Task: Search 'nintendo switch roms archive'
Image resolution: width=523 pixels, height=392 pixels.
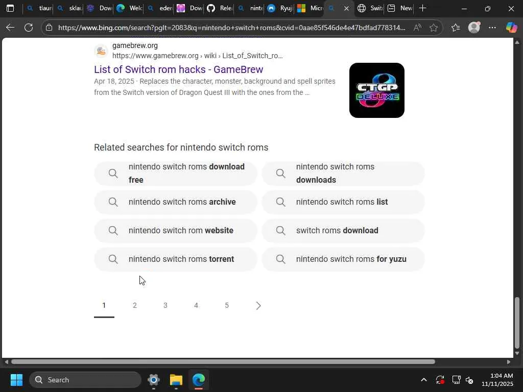Action: (176, 202)
